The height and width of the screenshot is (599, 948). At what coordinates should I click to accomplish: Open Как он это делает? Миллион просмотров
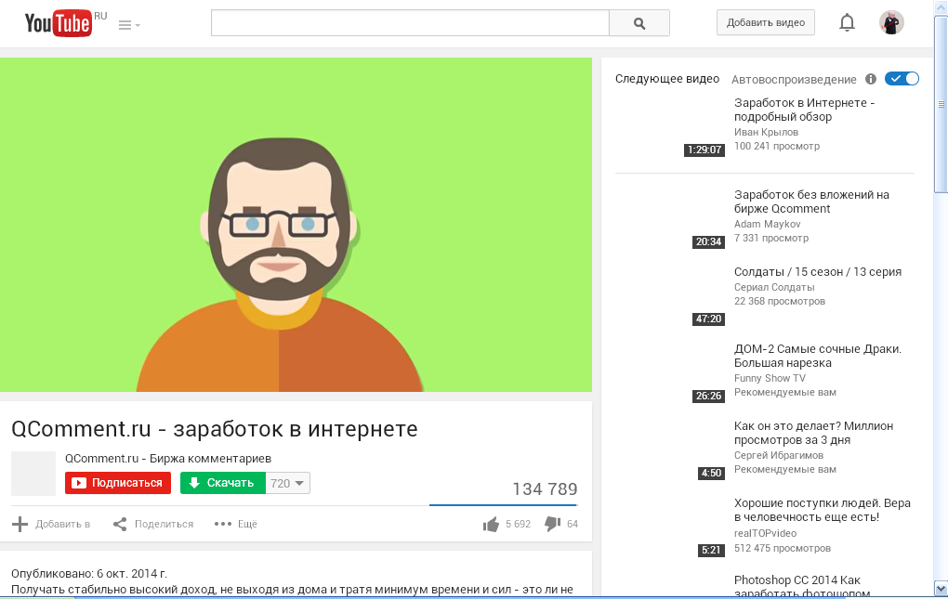pyautogui.click(x=813, y=433)
